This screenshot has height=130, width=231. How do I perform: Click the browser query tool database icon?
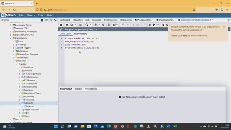pos(42,20)
